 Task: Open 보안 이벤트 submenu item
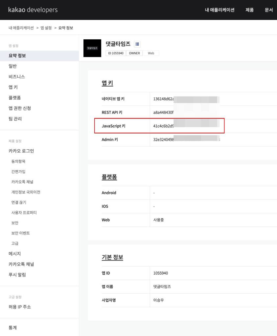click(x=21, y=233)
